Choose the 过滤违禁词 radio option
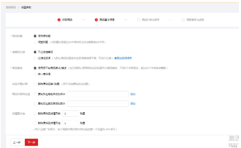 point(35,58)
